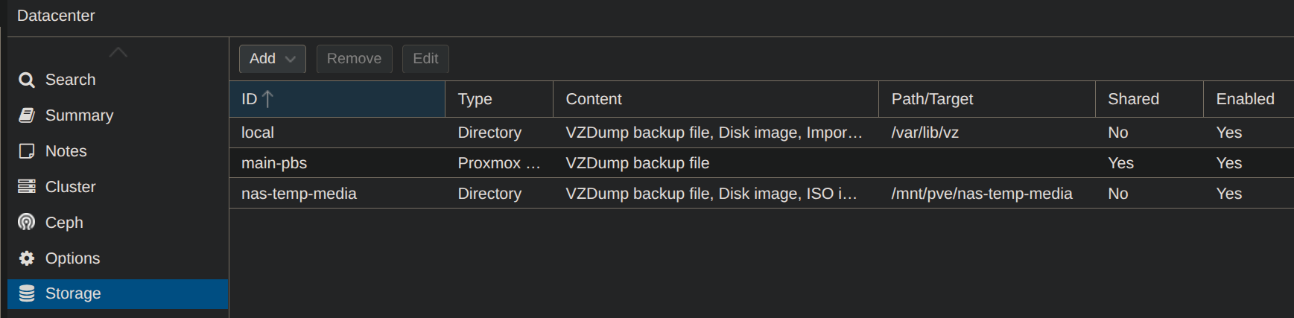Viewport: 1294px width, 318px height.
Task: Click the Options gear icon
Action: [x=27, y=258]
